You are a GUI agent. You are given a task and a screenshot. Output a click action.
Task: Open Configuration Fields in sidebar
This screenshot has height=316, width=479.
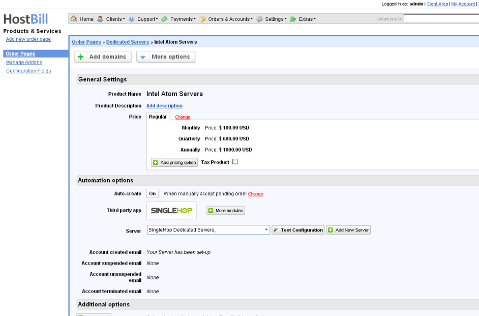[28, 71]
